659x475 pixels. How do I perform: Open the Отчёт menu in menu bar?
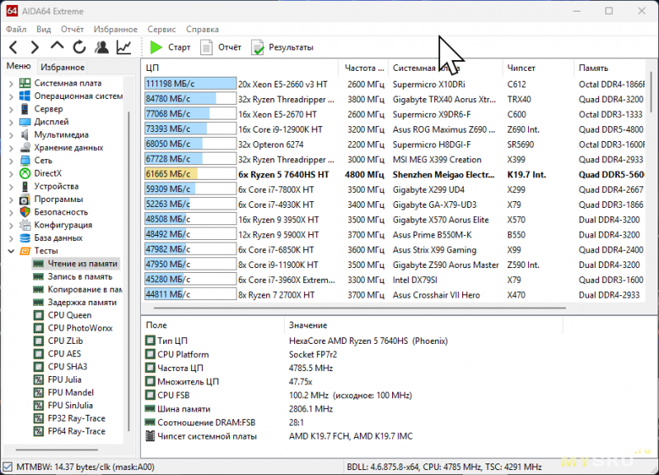(72, 29)
